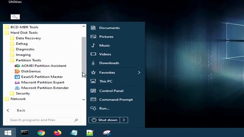Click the Documents icon
Image resolution: width=244 pixels, height=137 pixels.
click(x=93, y=28)
